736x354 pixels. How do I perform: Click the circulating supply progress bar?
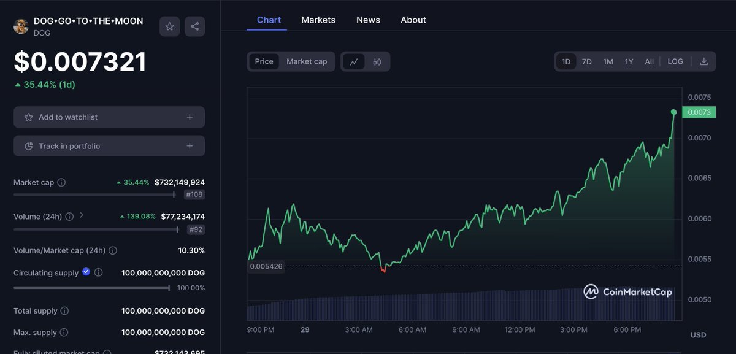pos(92,288)
